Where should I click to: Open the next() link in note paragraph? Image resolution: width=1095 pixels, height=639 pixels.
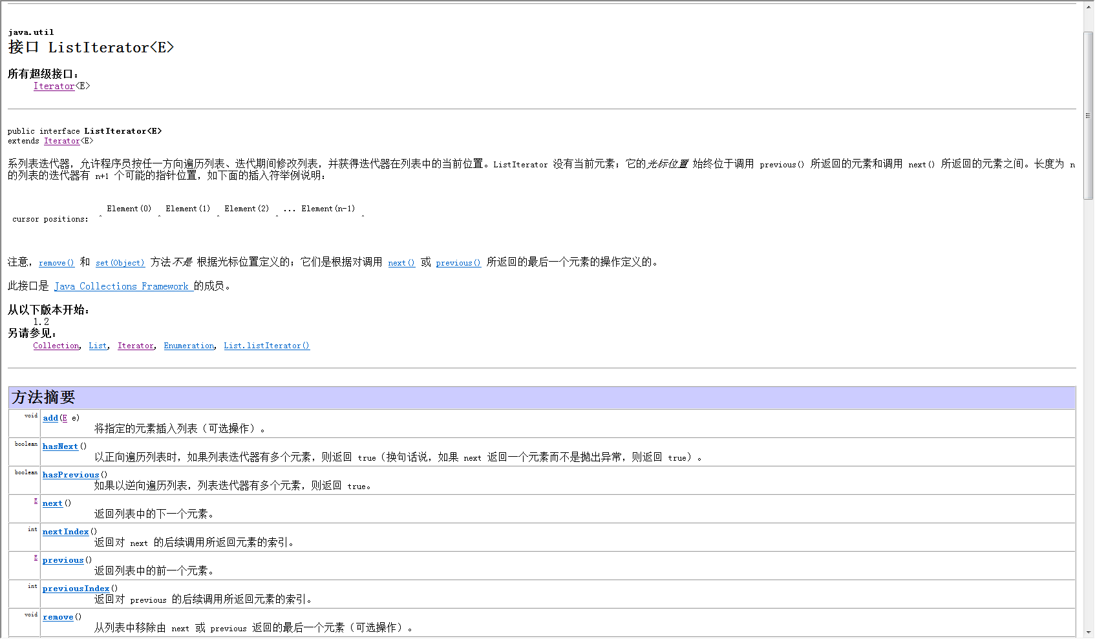(401, 263)
